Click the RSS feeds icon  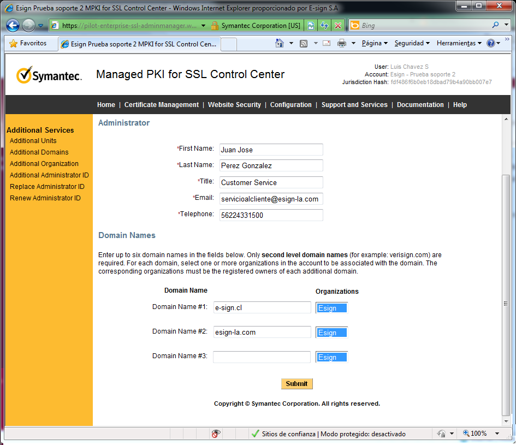coord(304,43)
